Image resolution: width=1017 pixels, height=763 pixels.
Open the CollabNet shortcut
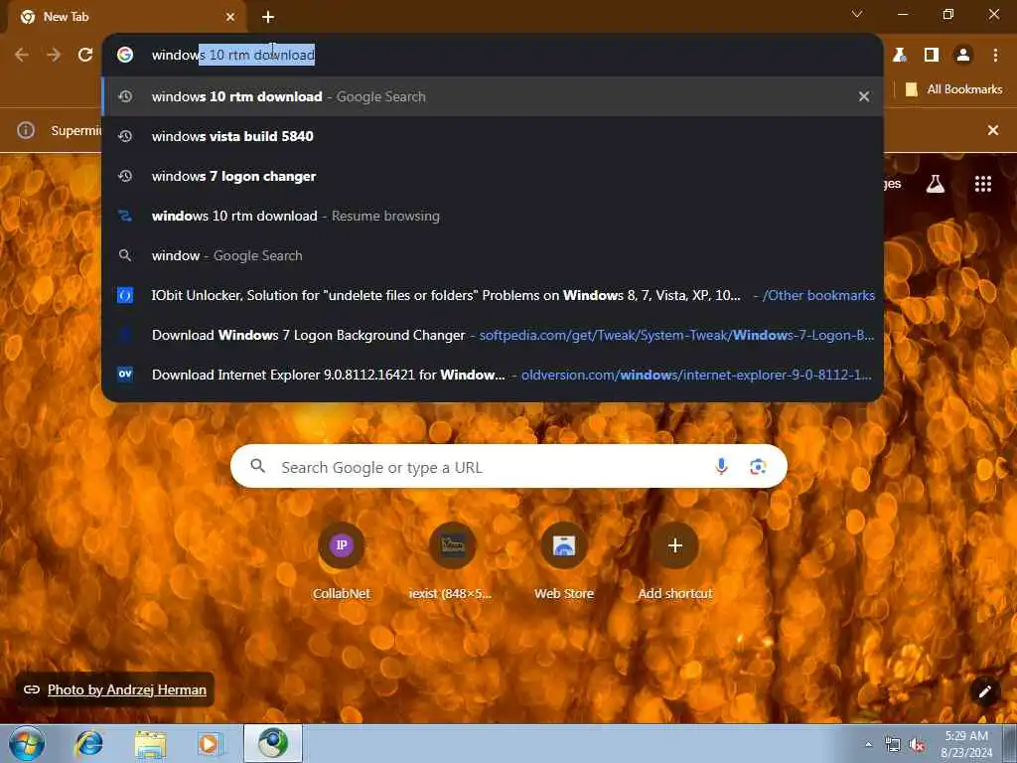pyautogui.click(x=342, y=562)
